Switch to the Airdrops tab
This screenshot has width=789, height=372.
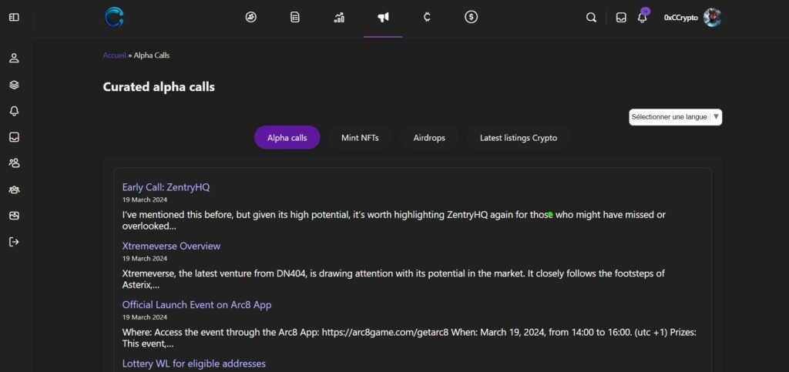coord(429,138)
